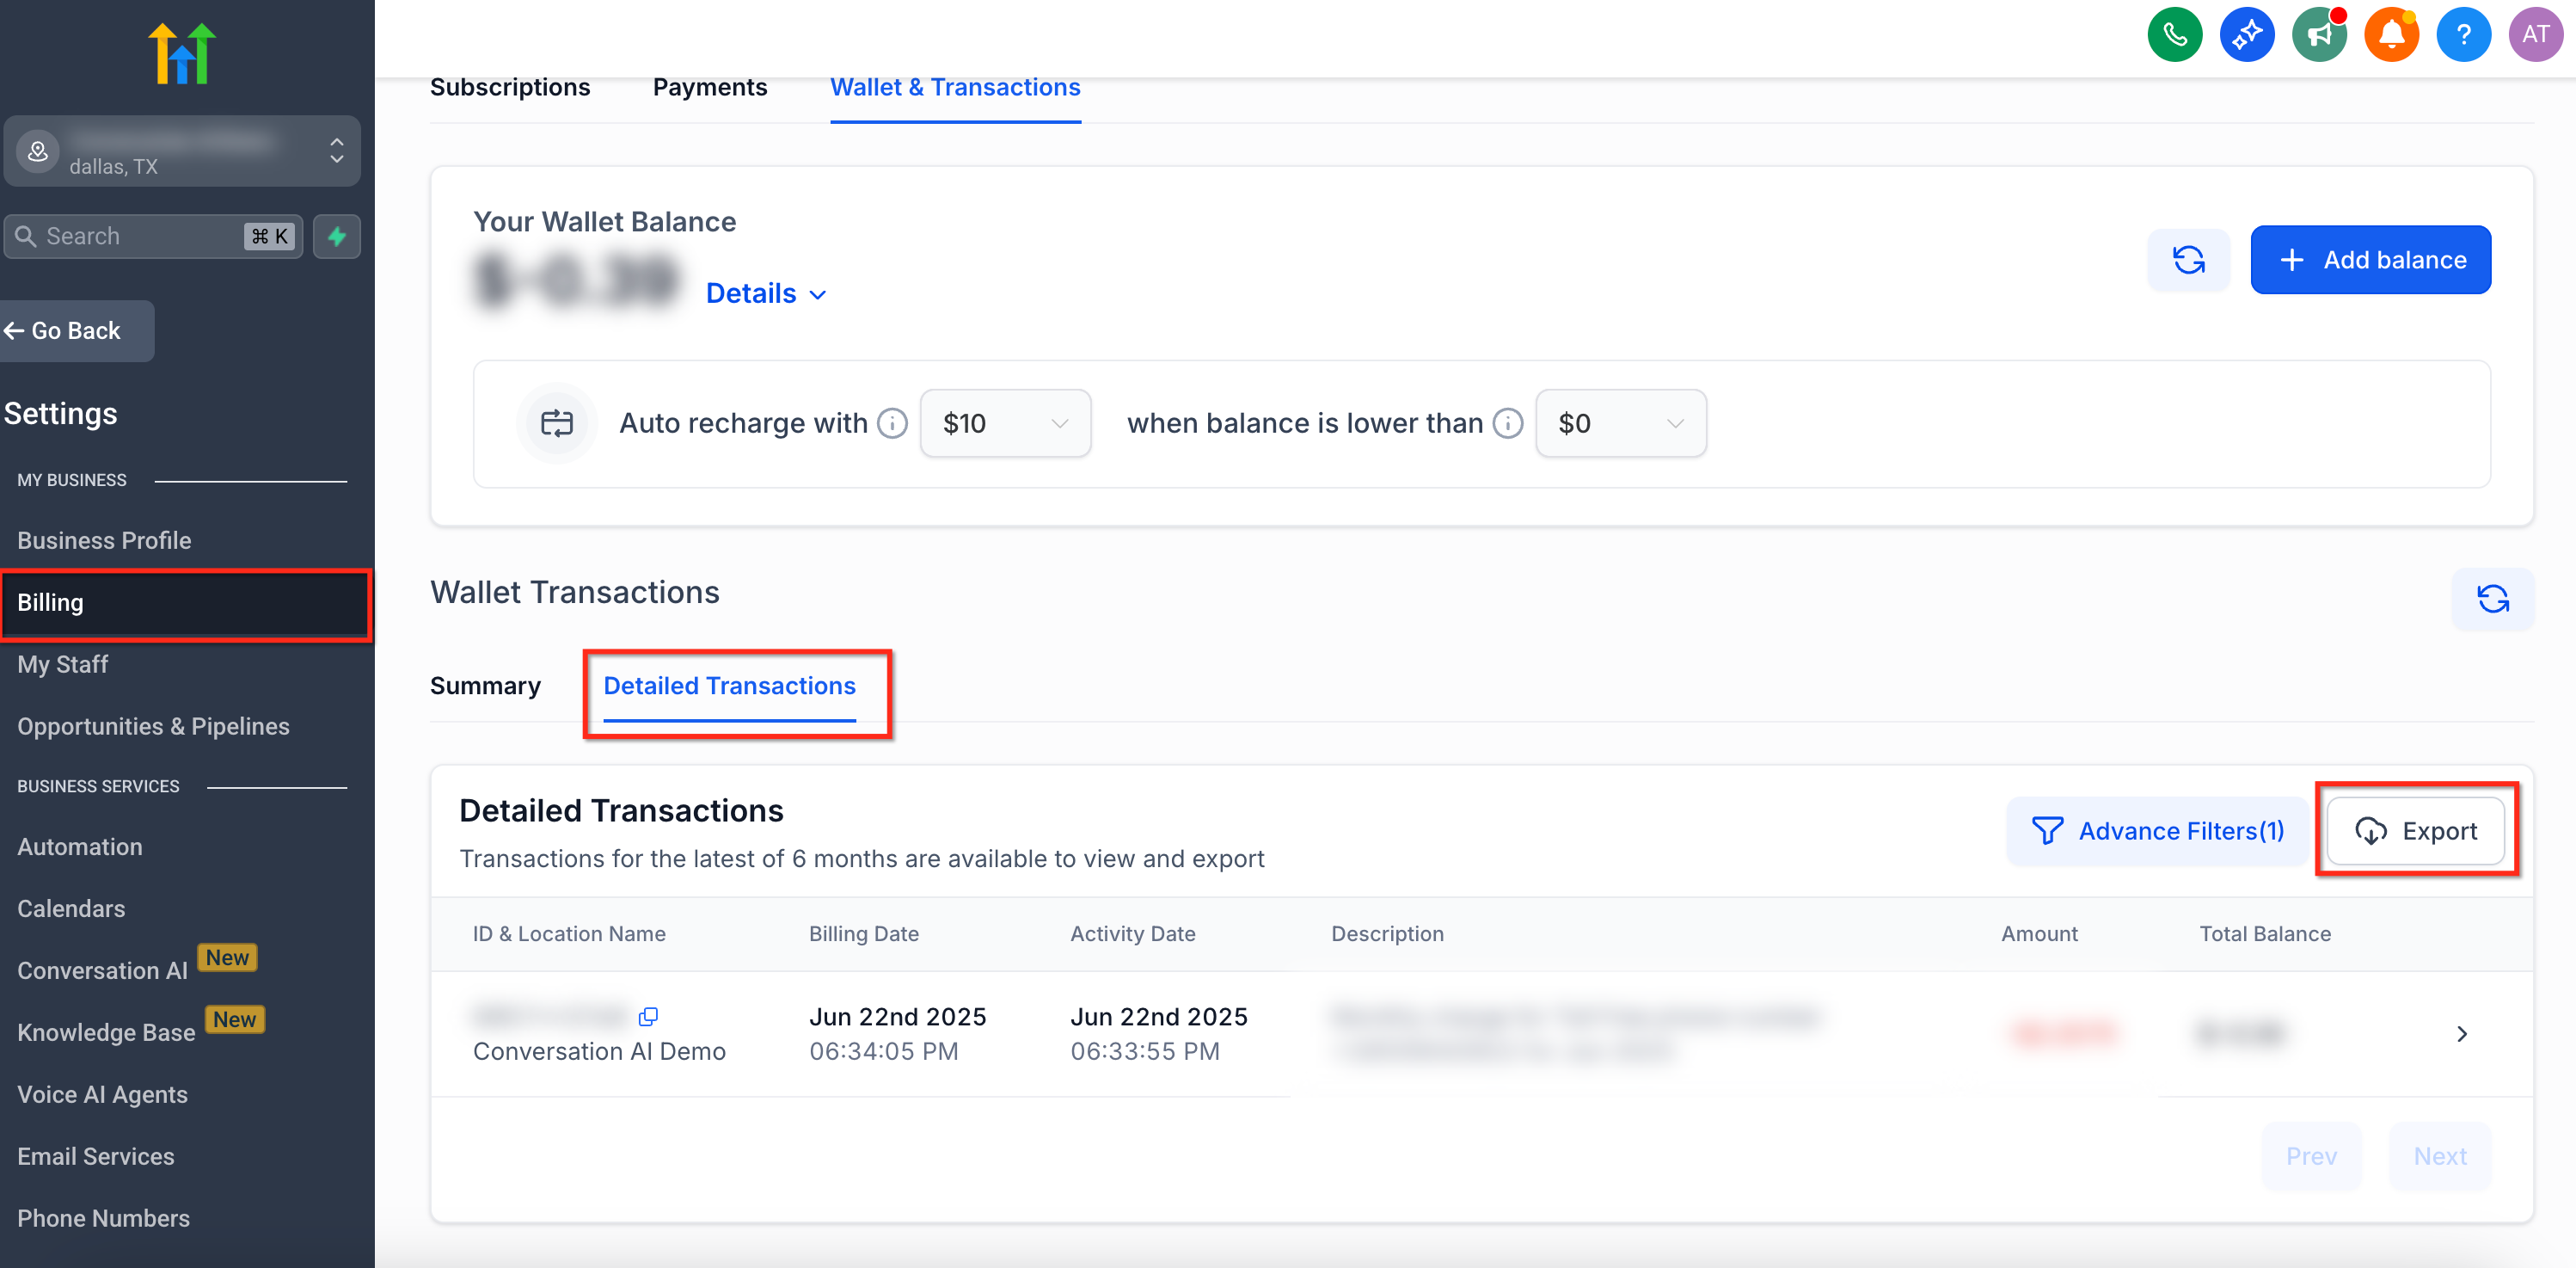Click the blue help question mark icon

(2462, 35)
